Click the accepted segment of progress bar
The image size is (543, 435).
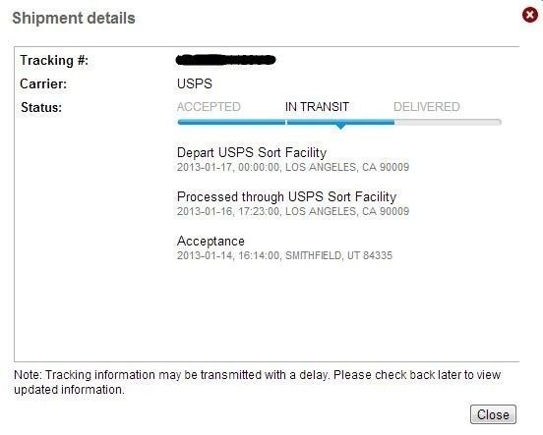[x=231, y=122]
